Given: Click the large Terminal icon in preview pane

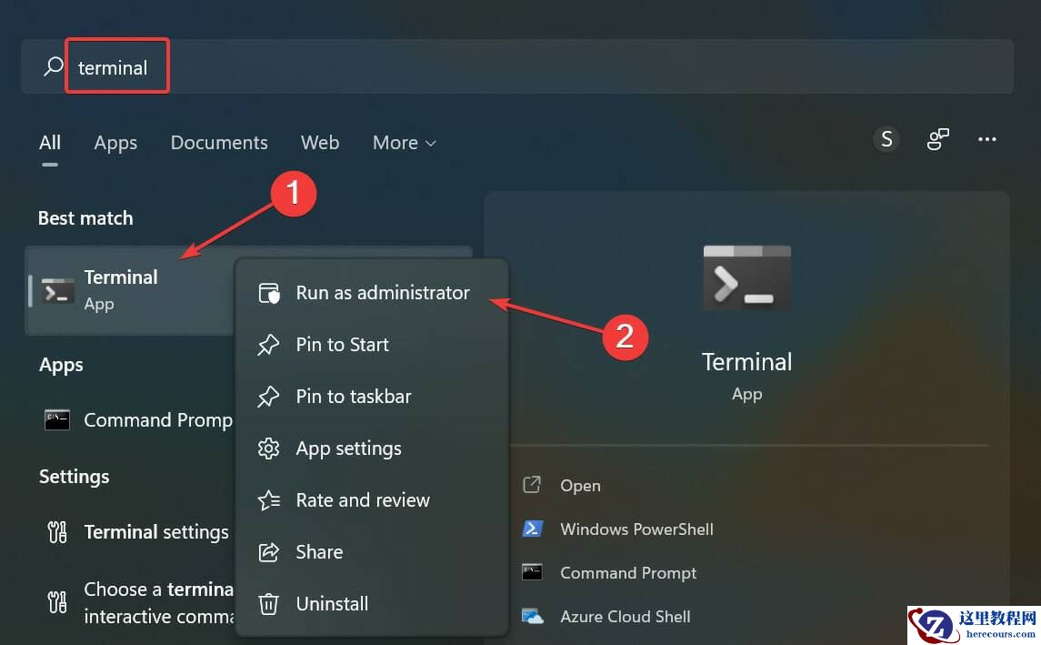Looking at the screenshot, I should (x=747, y=277).
